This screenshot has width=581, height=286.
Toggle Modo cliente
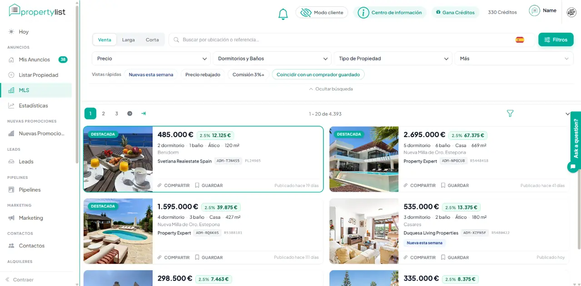[x=322, y=12]
